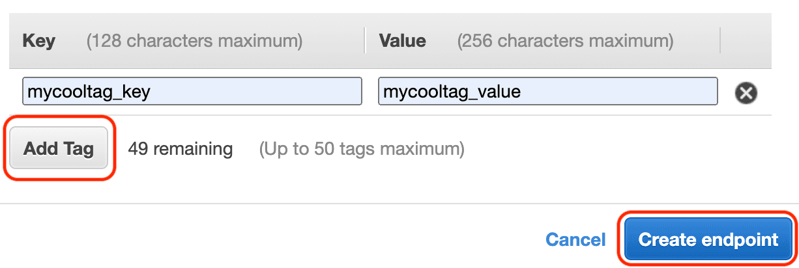Remove the mycooltag_key tag row

(746, 94)
